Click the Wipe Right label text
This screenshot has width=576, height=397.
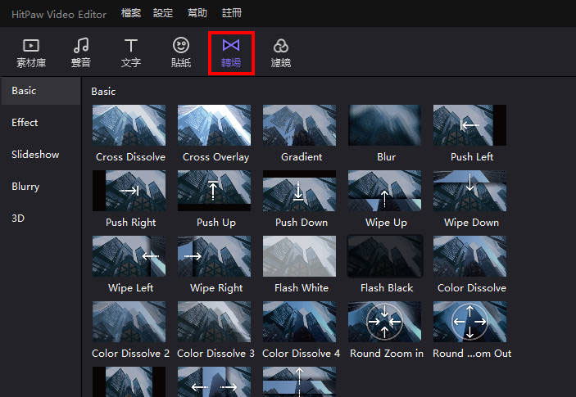coord(216,288)
